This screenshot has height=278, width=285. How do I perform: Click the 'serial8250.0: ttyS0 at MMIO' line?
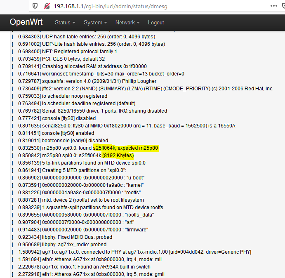pos(124,126)
